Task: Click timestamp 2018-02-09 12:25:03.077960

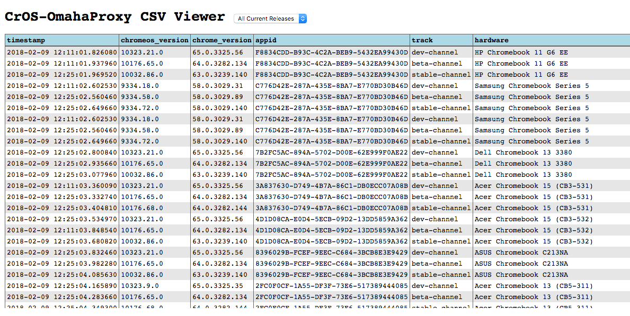Action: [x=63, y=175]
